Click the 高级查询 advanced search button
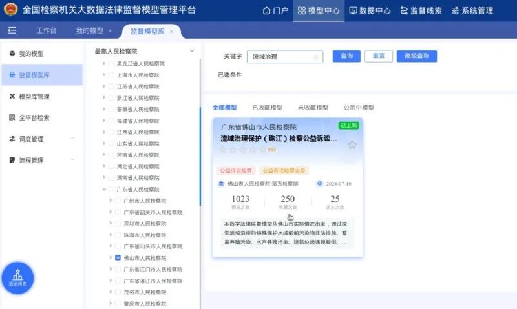517x309 pixels. [x=417, y=56]
